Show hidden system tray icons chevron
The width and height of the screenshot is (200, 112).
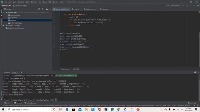pyautogui.click(x=161, y=109)
